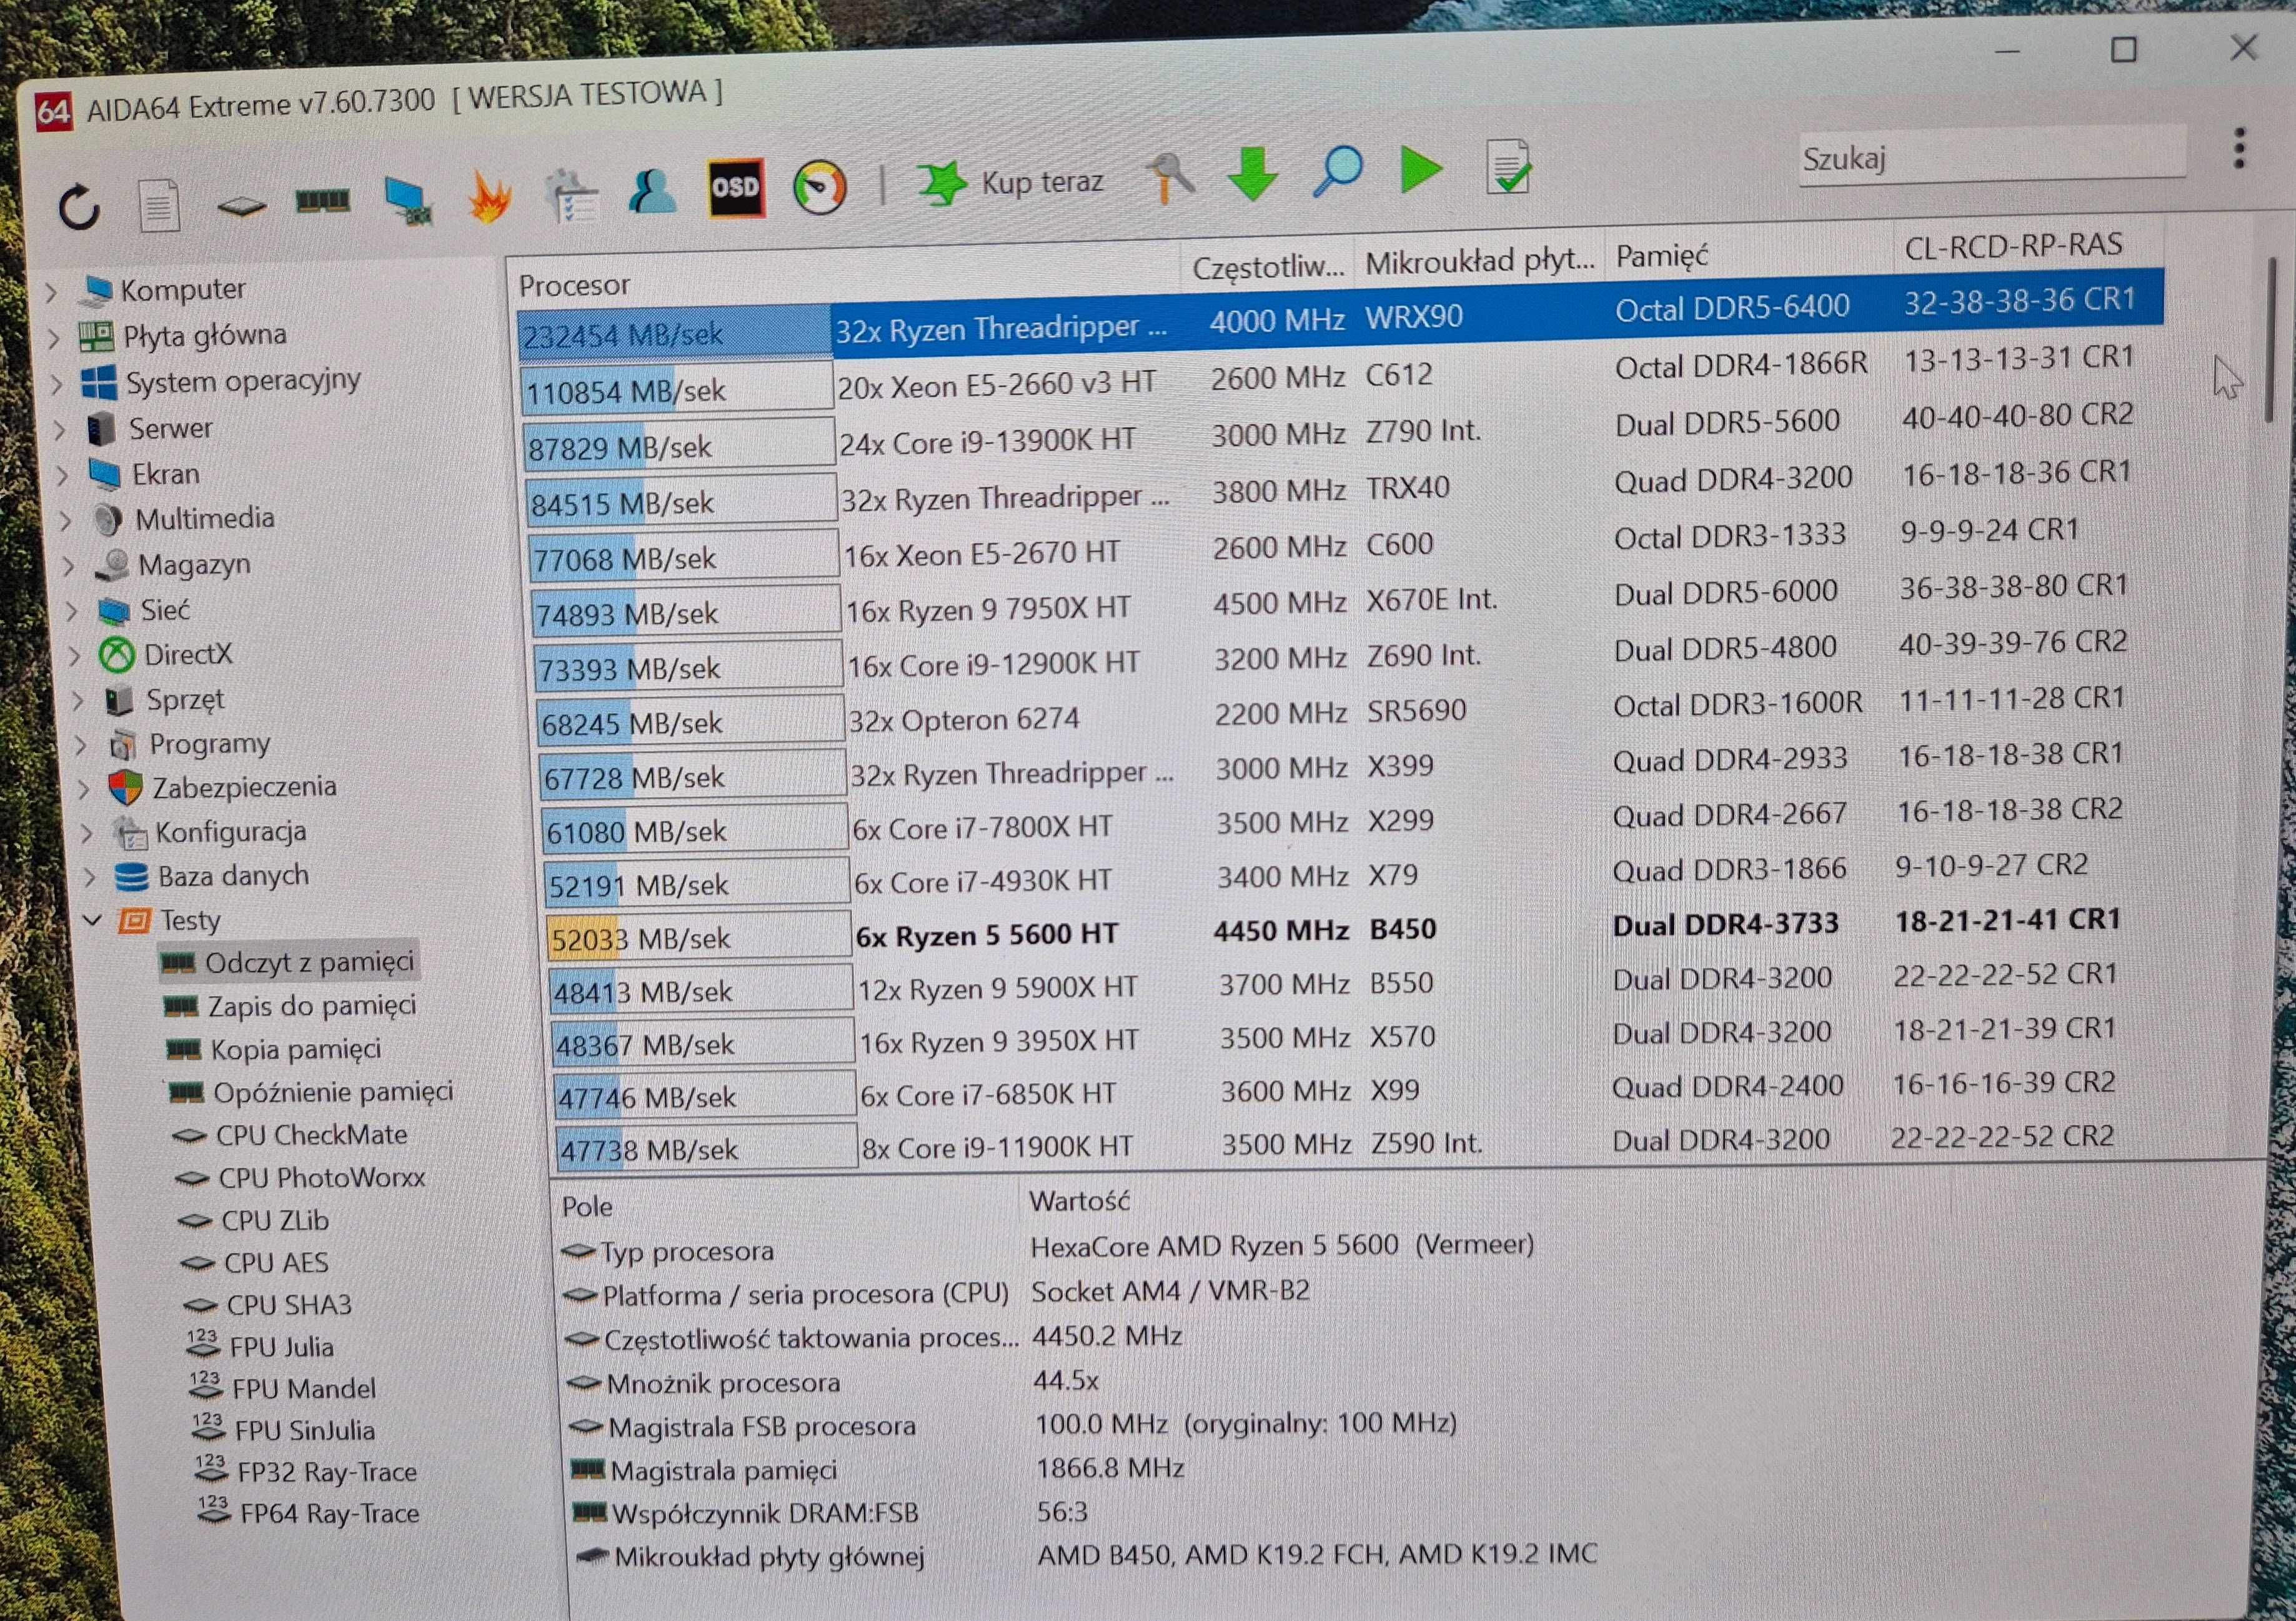
Task: Select CPU AES test
Action: click(276, 1263)
